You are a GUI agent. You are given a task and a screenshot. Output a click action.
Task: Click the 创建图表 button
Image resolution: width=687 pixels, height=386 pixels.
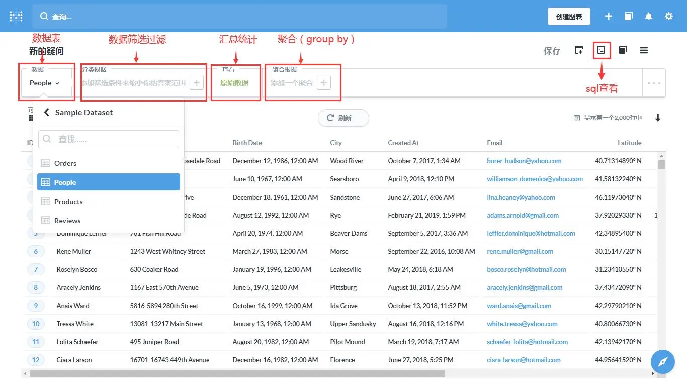[x=569, y=17]
